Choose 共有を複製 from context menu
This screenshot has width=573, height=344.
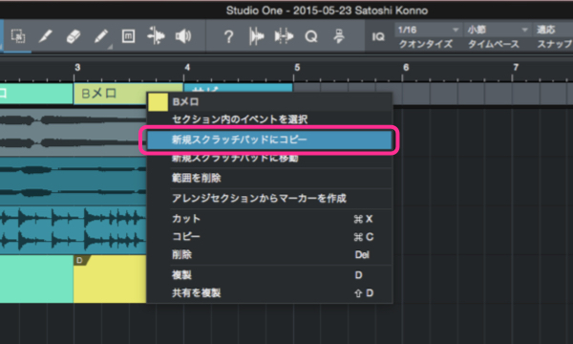coord(269,292)
